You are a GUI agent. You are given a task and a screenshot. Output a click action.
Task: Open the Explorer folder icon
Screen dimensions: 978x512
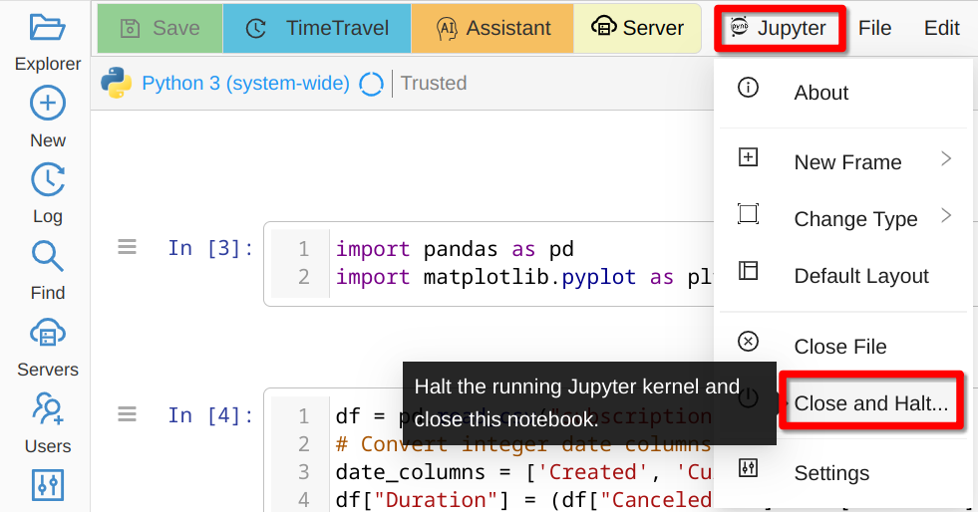click(x=47, y=28)
